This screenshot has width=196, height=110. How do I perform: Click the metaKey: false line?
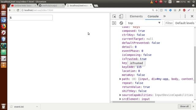coord(133,75)
